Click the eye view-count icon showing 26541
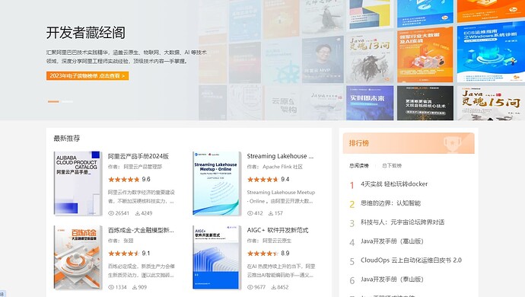 tap(111, 213)
